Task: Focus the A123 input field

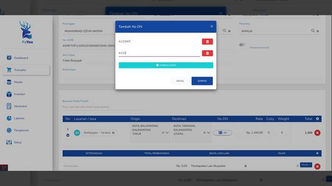Action: [x=159, y=53]
